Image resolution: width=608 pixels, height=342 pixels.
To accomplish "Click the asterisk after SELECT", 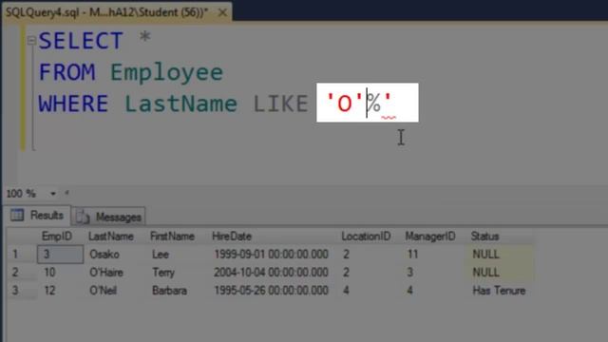I will (144, 37).
